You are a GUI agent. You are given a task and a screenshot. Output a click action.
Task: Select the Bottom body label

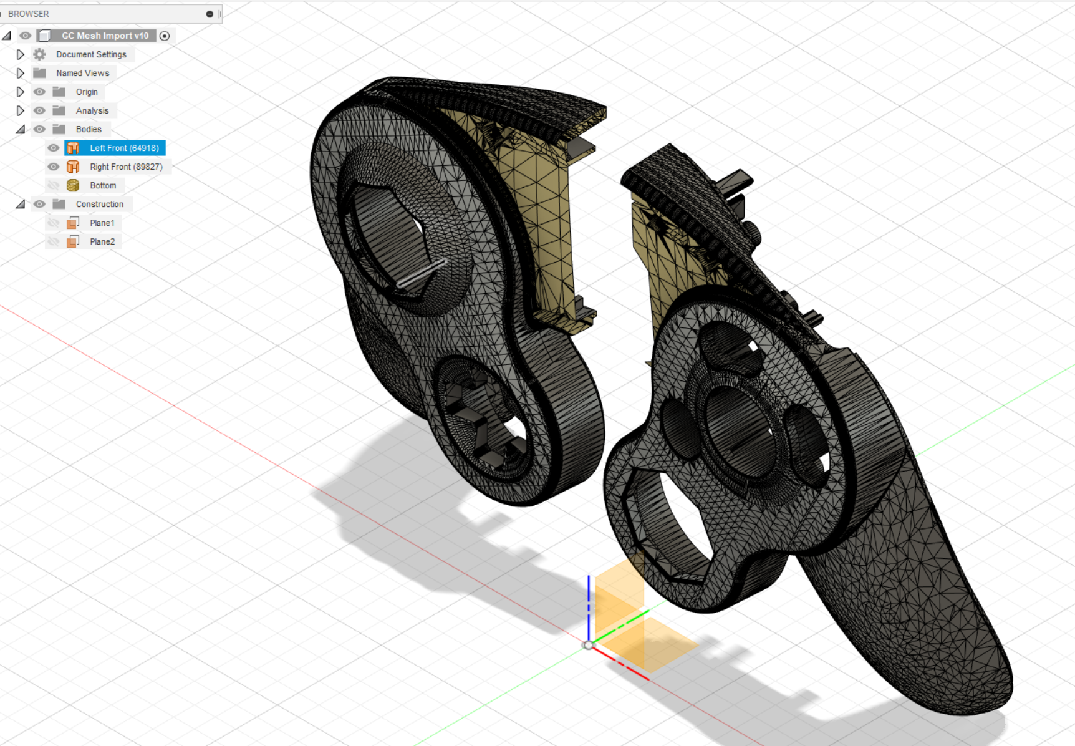(x=103, y=185)
